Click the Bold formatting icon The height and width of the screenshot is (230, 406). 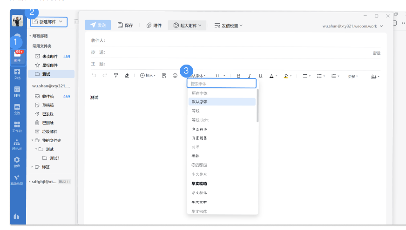[238, 76]
